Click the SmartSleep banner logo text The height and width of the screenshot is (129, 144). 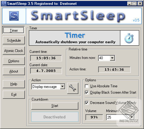[78, 16]
